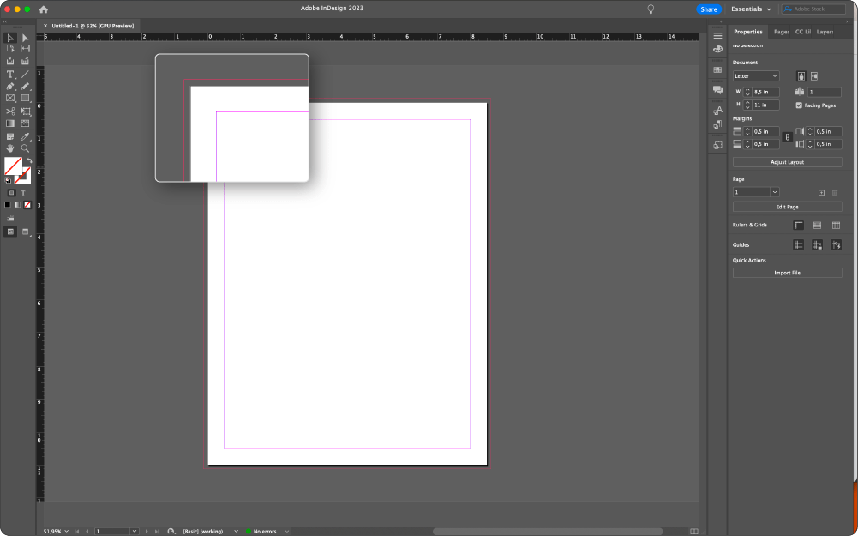
Task: Select the Scissors tool
Action: click(10, 111)
